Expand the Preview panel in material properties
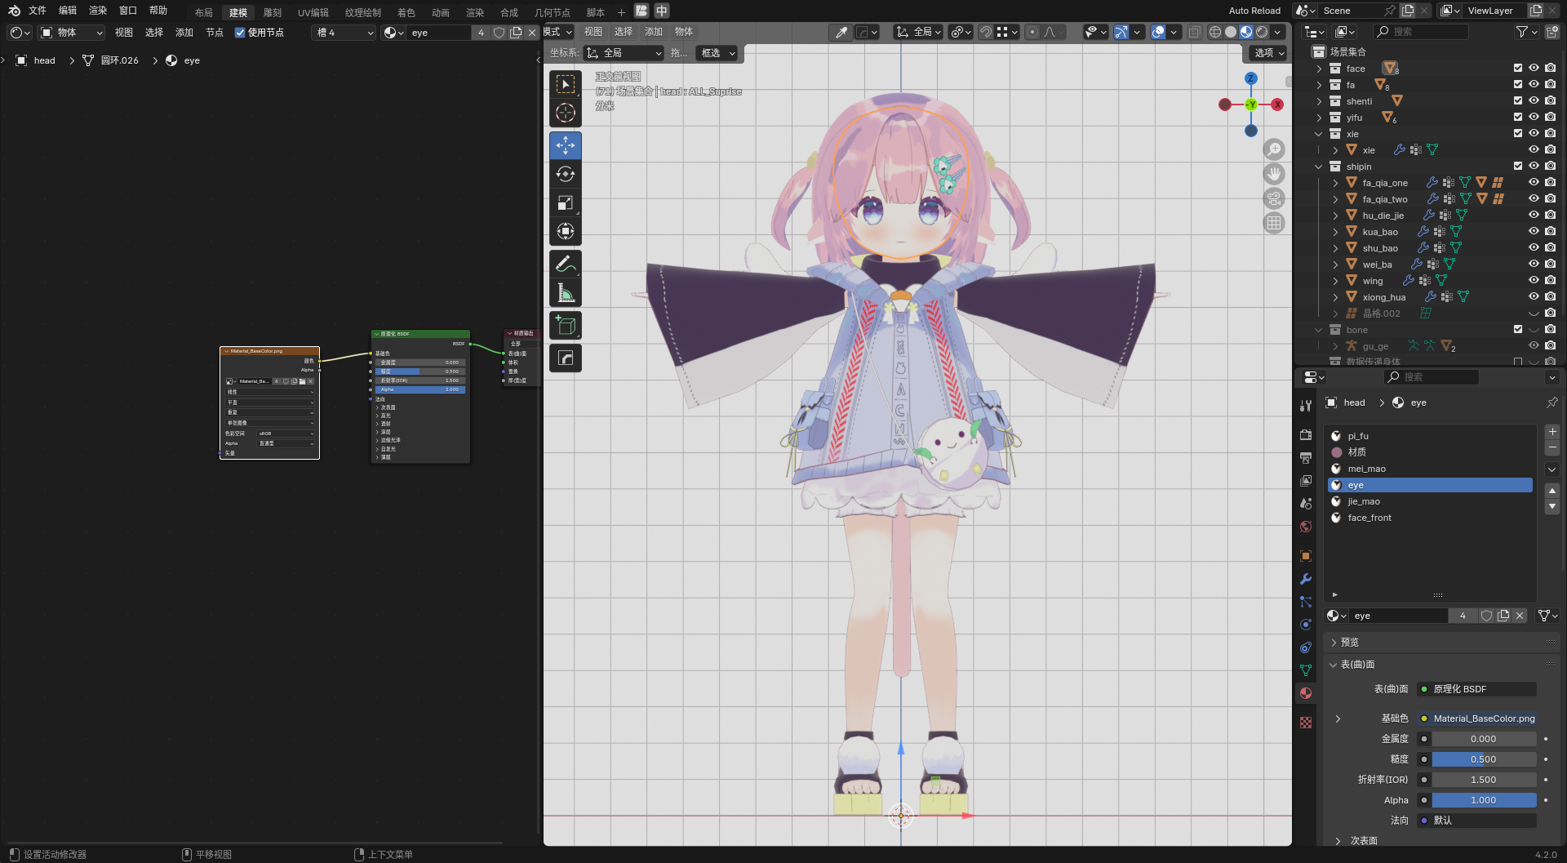This screenshot has width=1567, height=863. pos(1350,643)
